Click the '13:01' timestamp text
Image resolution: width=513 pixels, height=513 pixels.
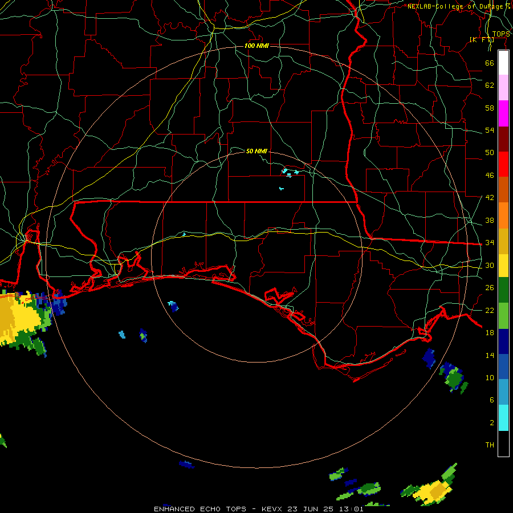pos(351,509)
